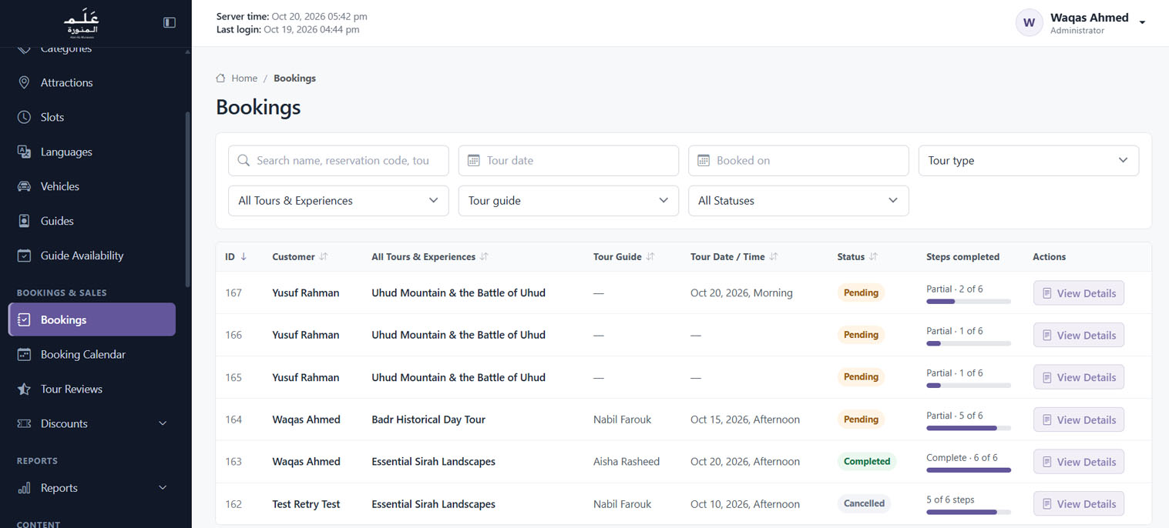
Task: Click the Attractions location pin icon
Action: point(24,82)
